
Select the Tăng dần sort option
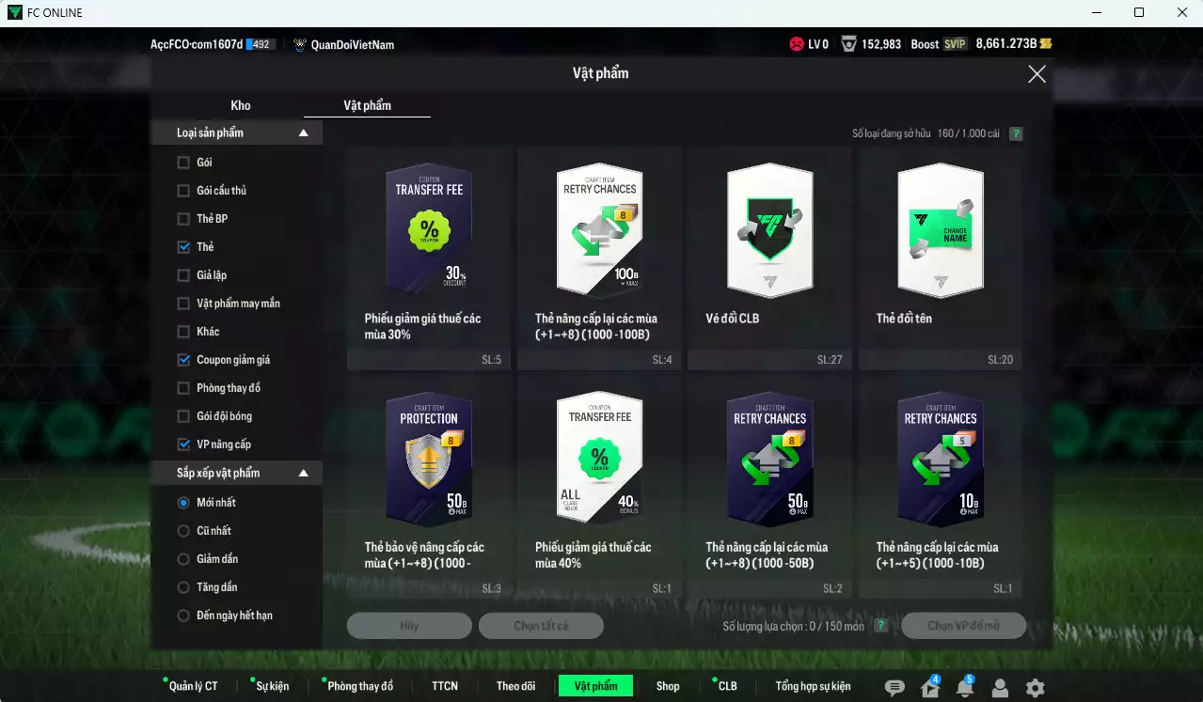(x=183, y=587)
